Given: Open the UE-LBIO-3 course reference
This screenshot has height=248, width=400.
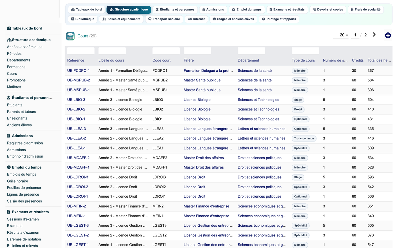Looking at the screenshot, I should 76,100.
